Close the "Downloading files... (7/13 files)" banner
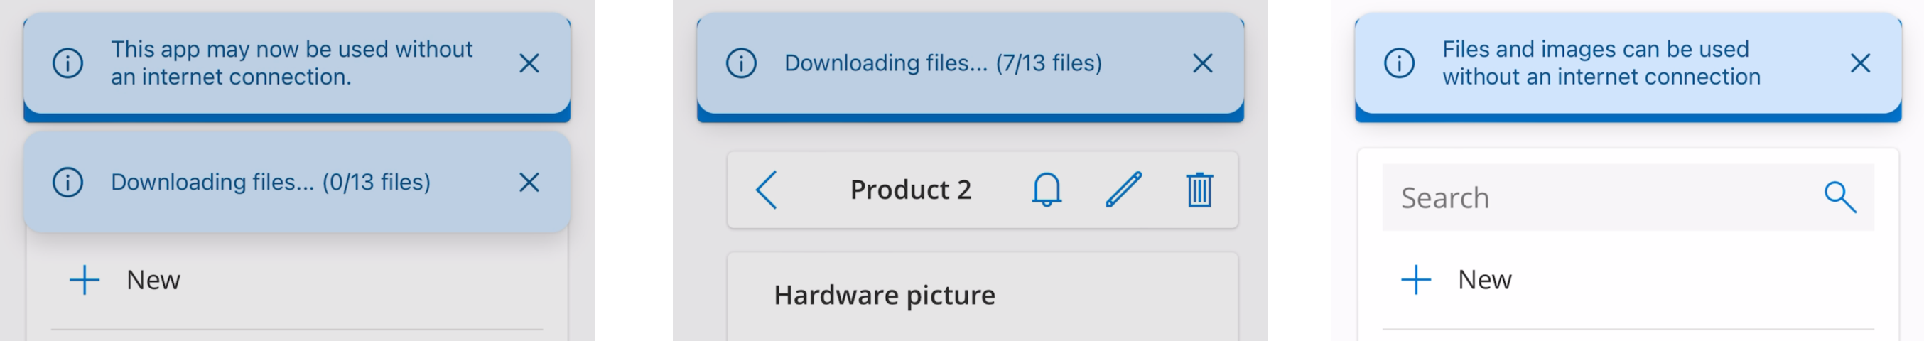 [1201, 63]
